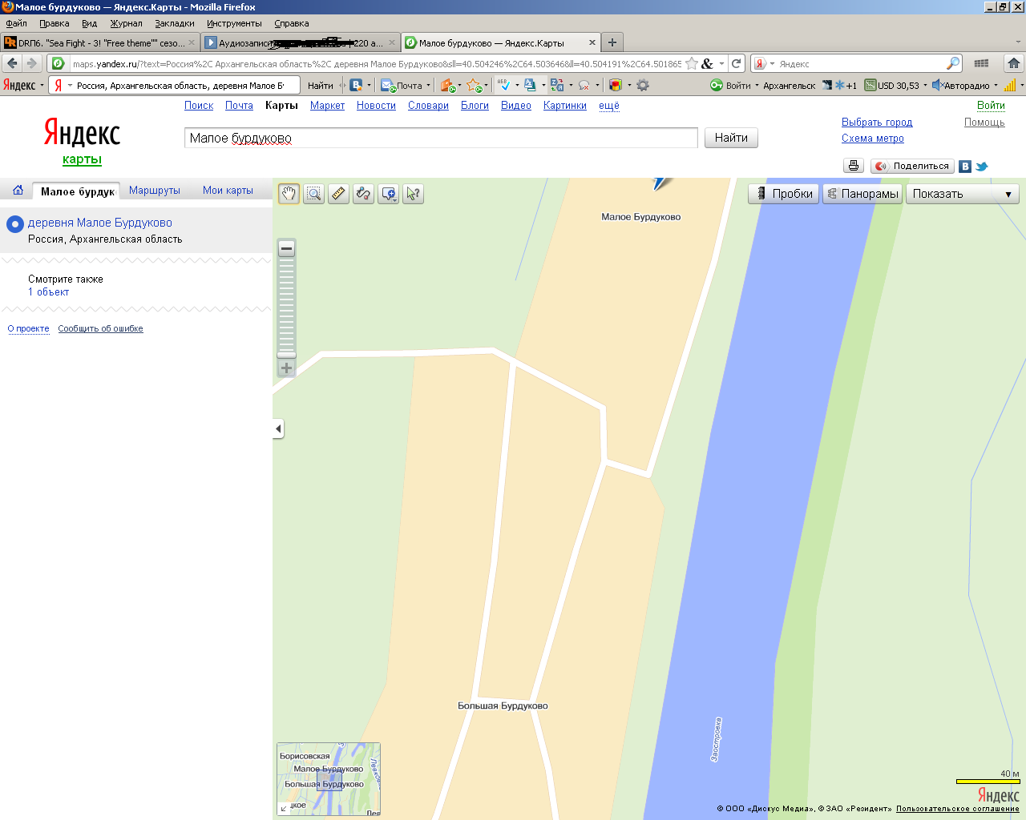Switch to DRП6 Sea Fight browser tab

click(x=99, y=42)
